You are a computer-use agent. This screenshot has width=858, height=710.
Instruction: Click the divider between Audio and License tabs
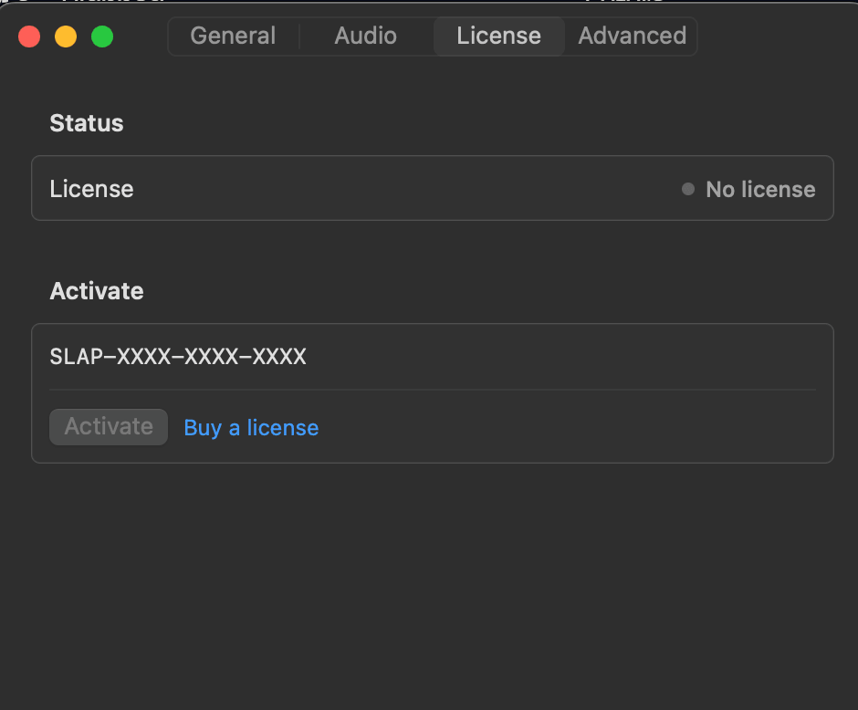click(434, 36)
